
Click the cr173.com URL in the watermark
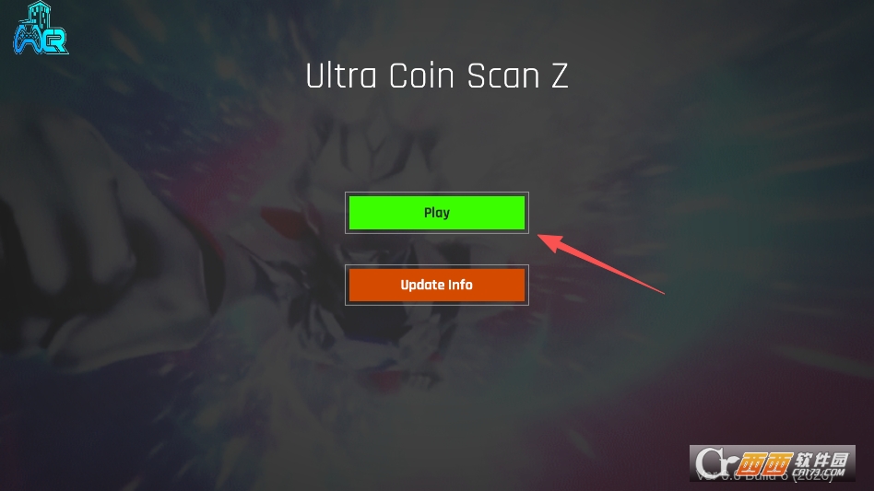tap(819, 473)
